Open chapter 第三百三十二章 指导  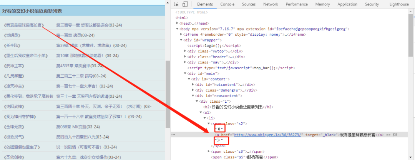(74, 76)
